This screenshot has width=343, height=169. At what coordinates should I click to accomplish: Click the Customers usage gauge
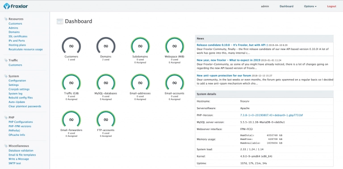click(71, 46)
